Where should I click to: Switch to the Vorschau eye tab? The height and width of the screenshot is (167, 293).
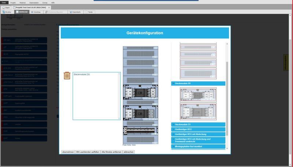(36, 12)
